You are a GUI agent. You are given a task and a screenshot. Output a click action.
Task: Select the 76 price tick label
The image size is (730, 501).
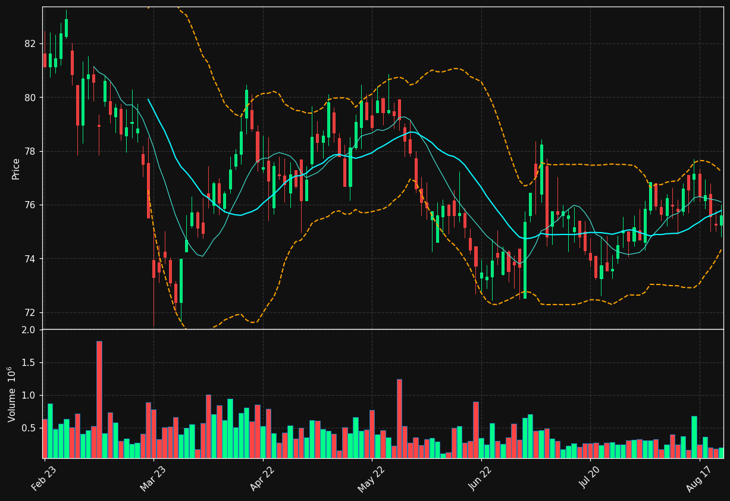click(30, 205)
